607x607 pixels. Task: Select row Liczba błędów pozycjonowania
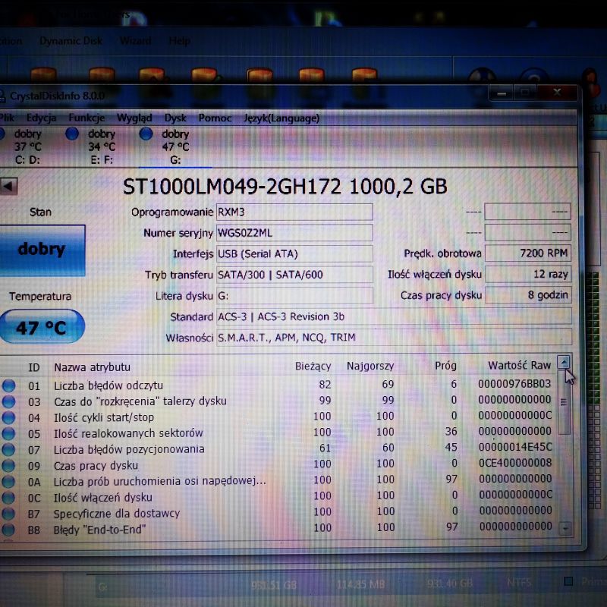[x=278, y=448]
